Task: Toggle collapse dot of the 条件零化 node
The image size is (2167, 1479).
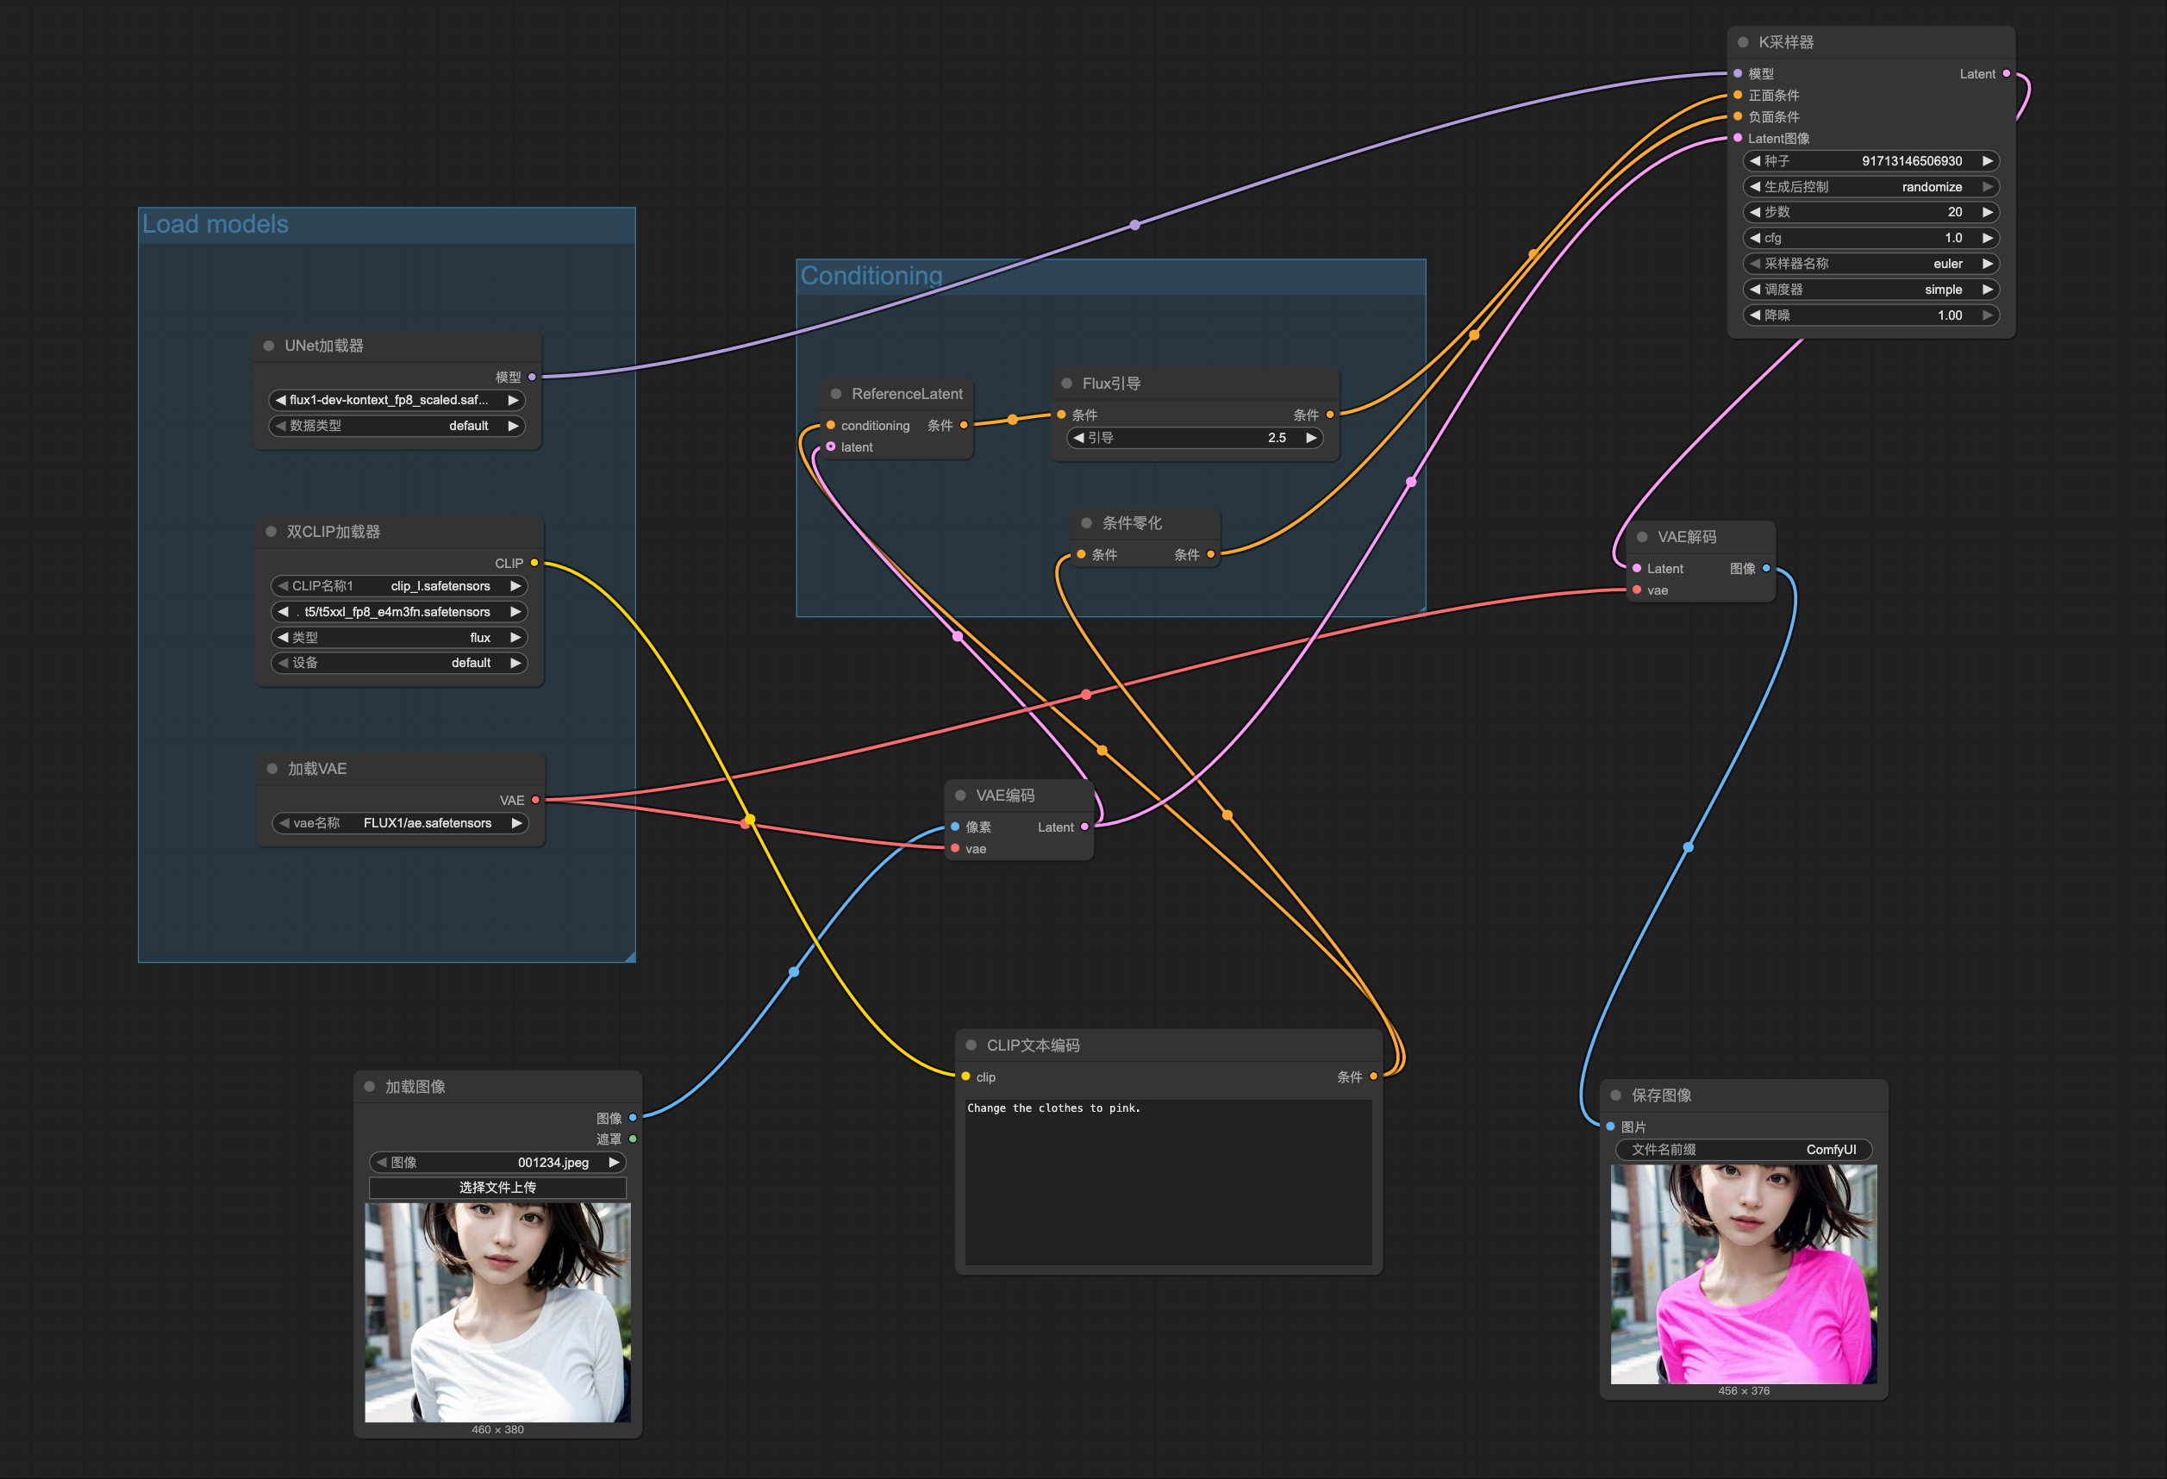Action: coord(1085,523)
